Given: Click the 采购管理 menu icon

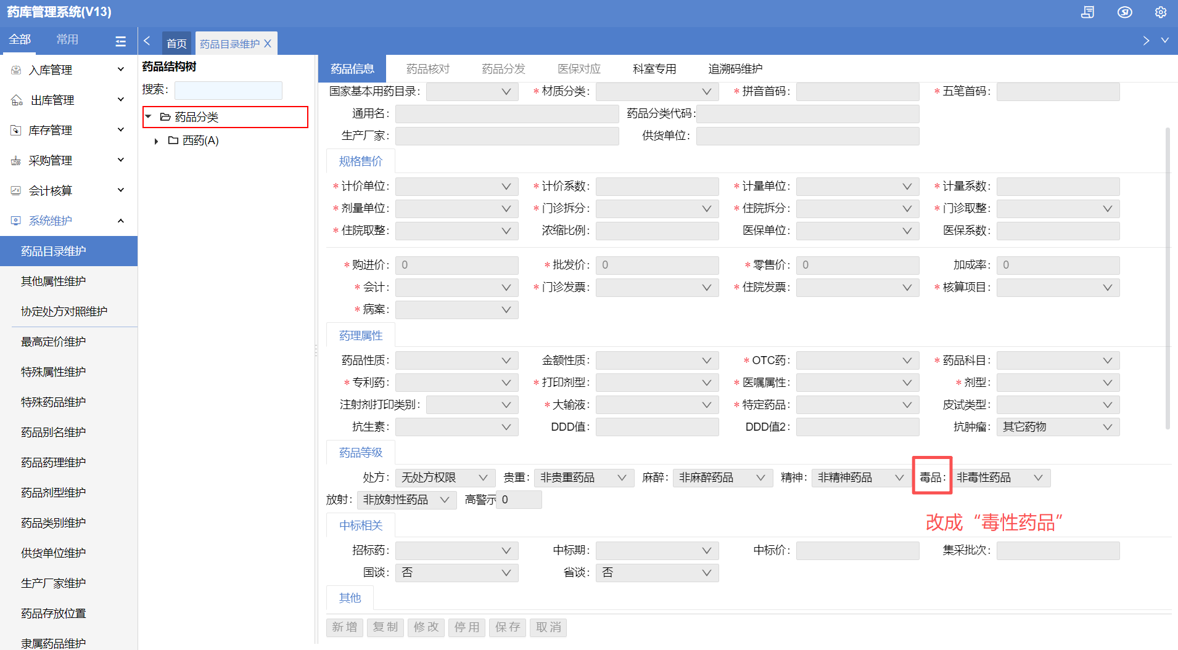Looking at the screenshot, I should coord(16,161).
